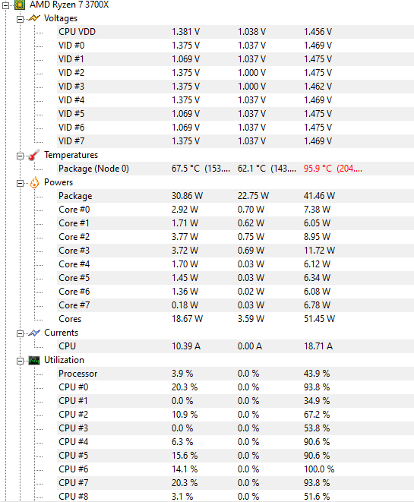This screenshot has width=414, height=502.
Task: Select the VID #0 row
Action: click(x=235, y=46)
